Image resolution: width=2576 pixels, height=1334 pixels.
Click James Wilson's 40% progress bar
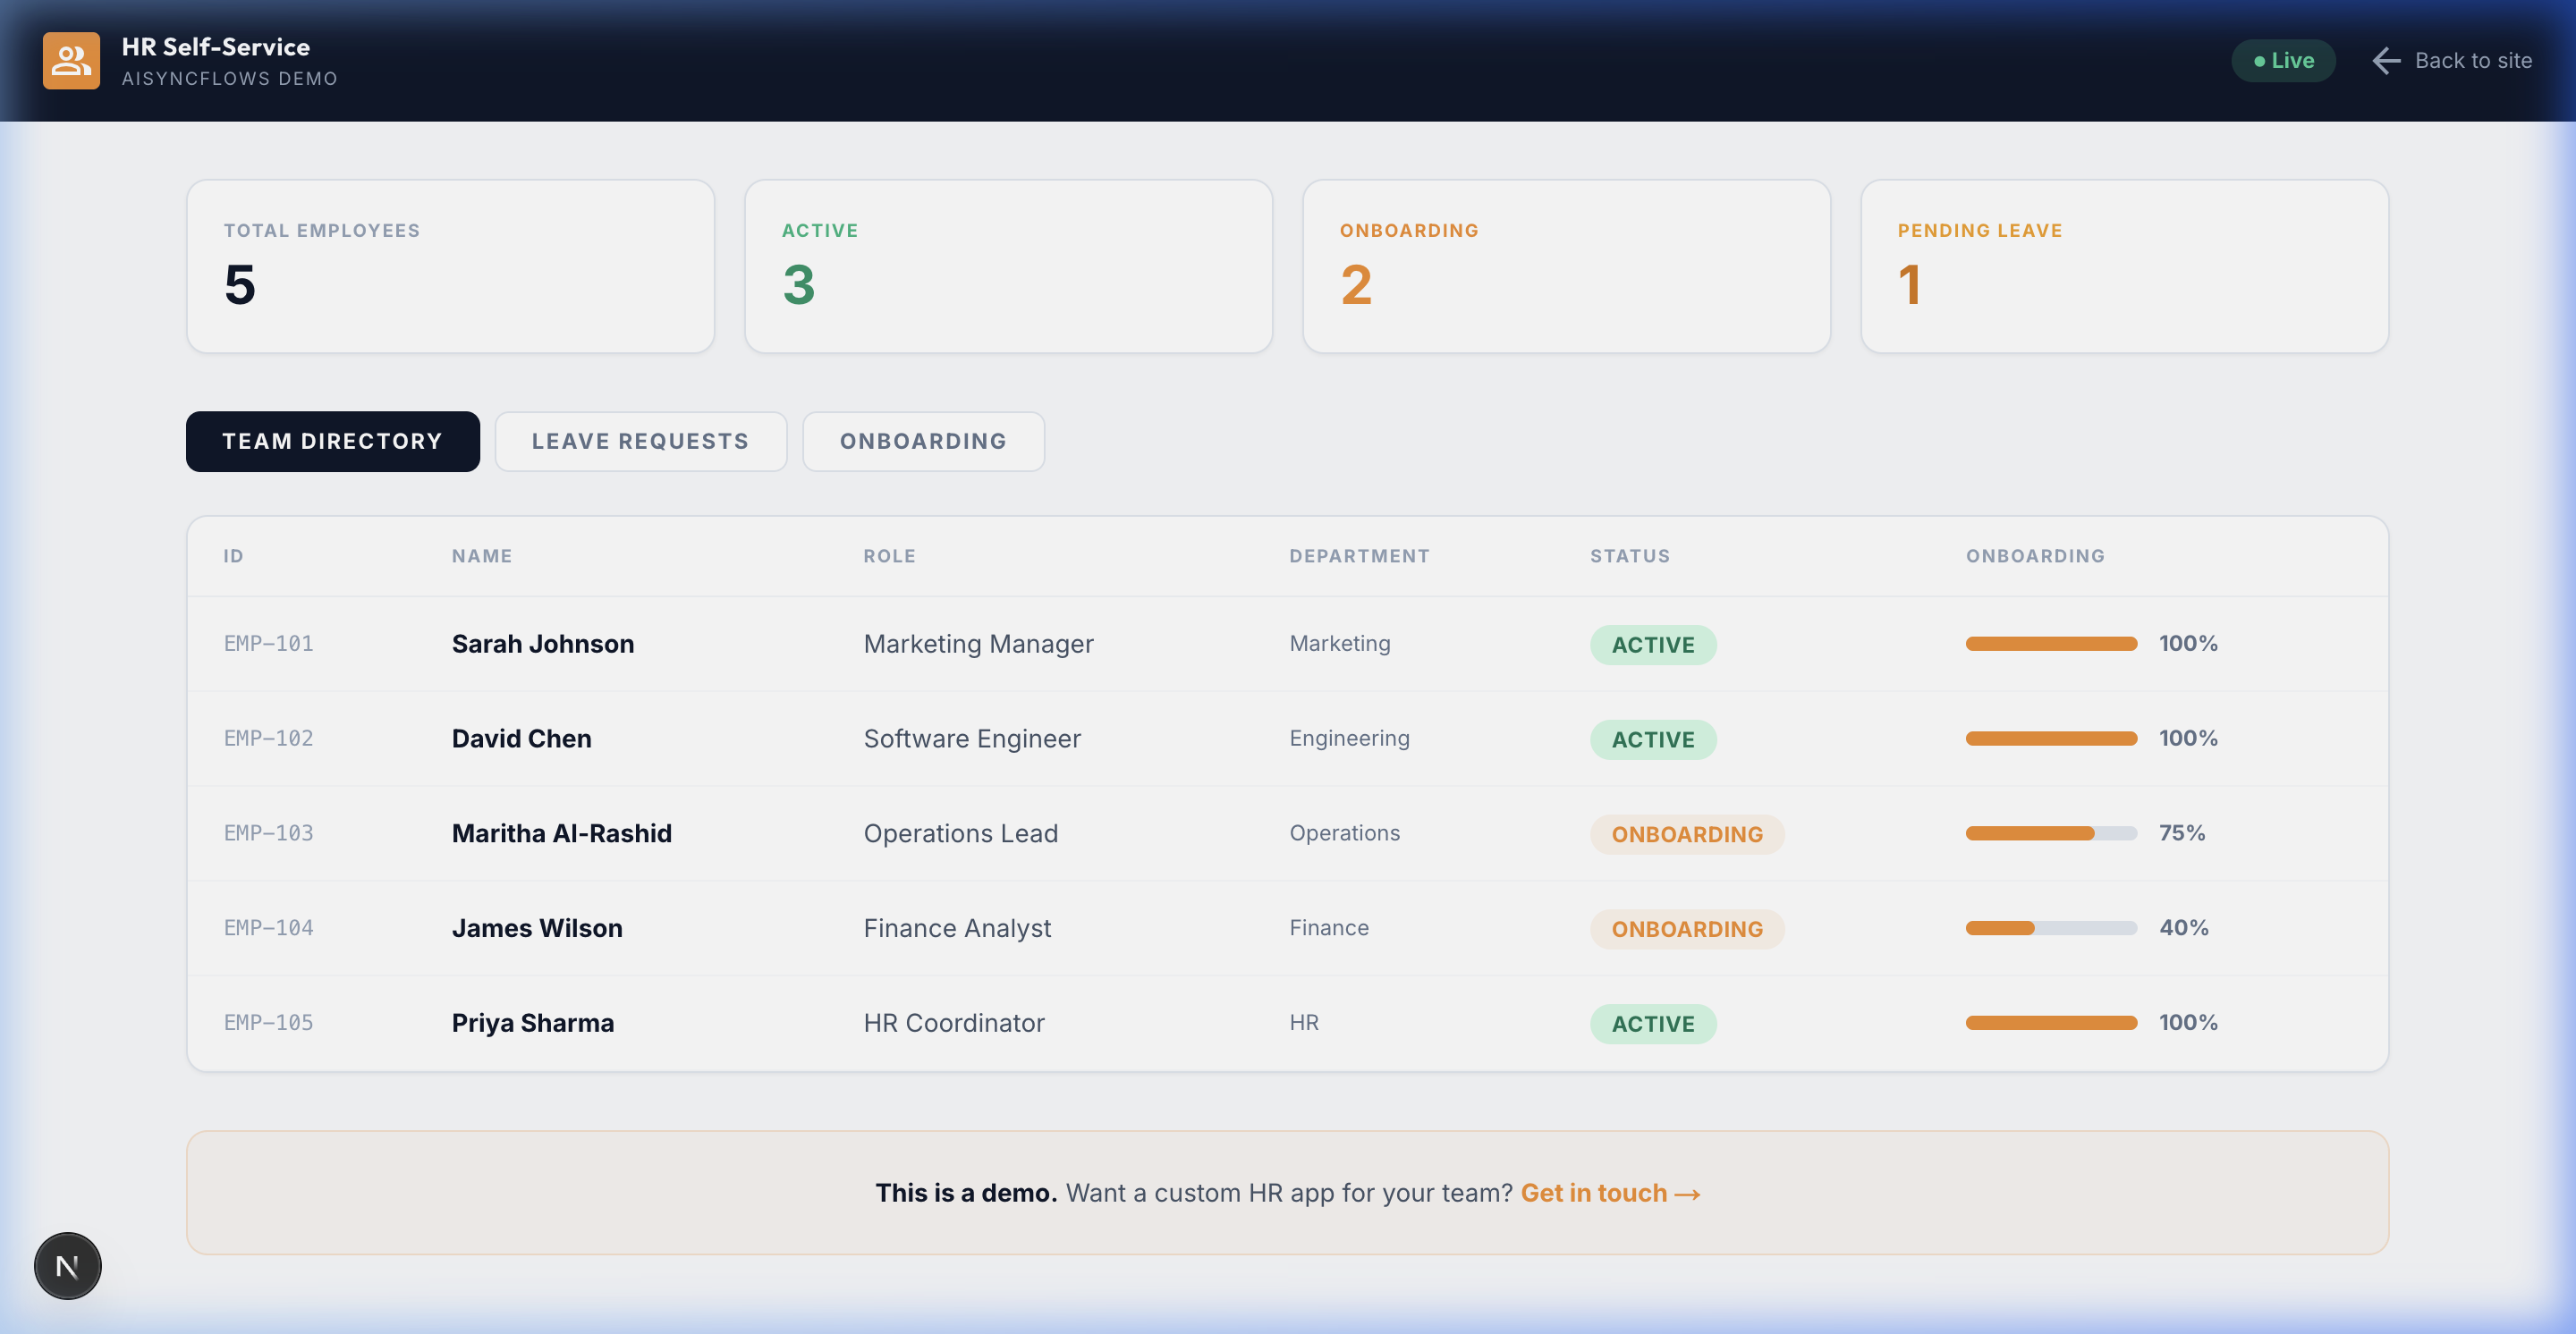(2050, 928)
